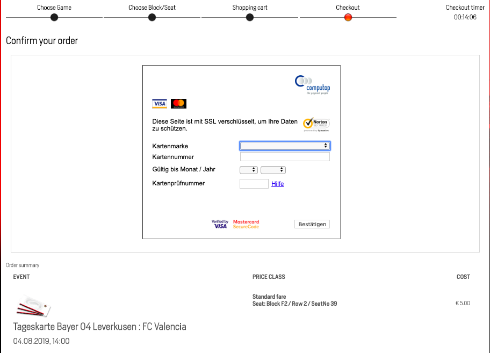Image resolution: width=490 pixels, height=353 pixels.
Task: Open the Hilfe help link
Action: pyautogui.click(x=277, y=184)
